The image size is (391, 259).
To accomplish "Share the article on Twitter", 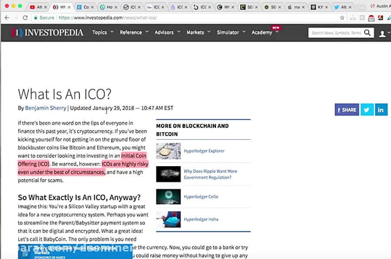I will coord(367,110).
